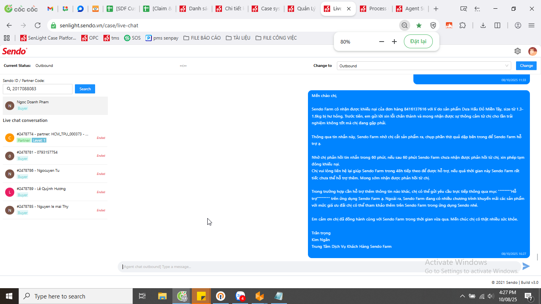
Task: Open Zalo from the taskbar
Action: [x=240, y=296]
